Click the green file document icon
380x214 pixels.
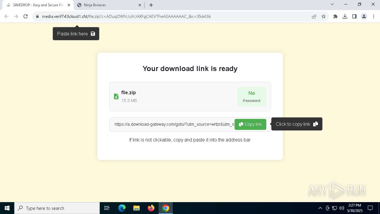point(116,96)
